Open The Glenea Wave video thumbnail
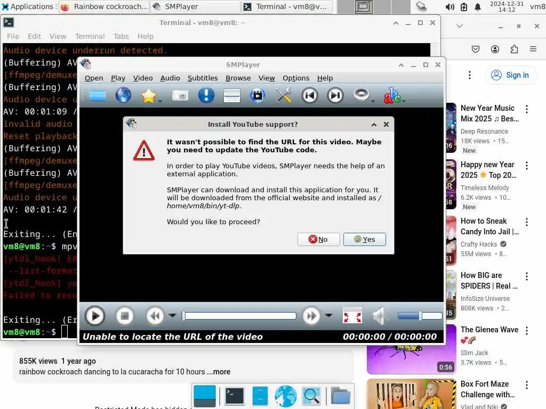Viewport: 546px width, 409px height. click(411, 359)
